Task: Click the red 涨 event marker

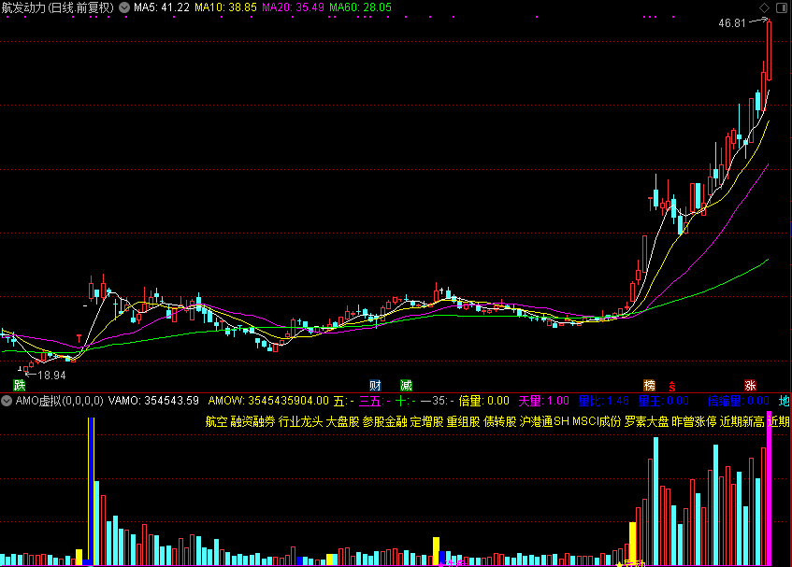Action: [x=750, y=386]
